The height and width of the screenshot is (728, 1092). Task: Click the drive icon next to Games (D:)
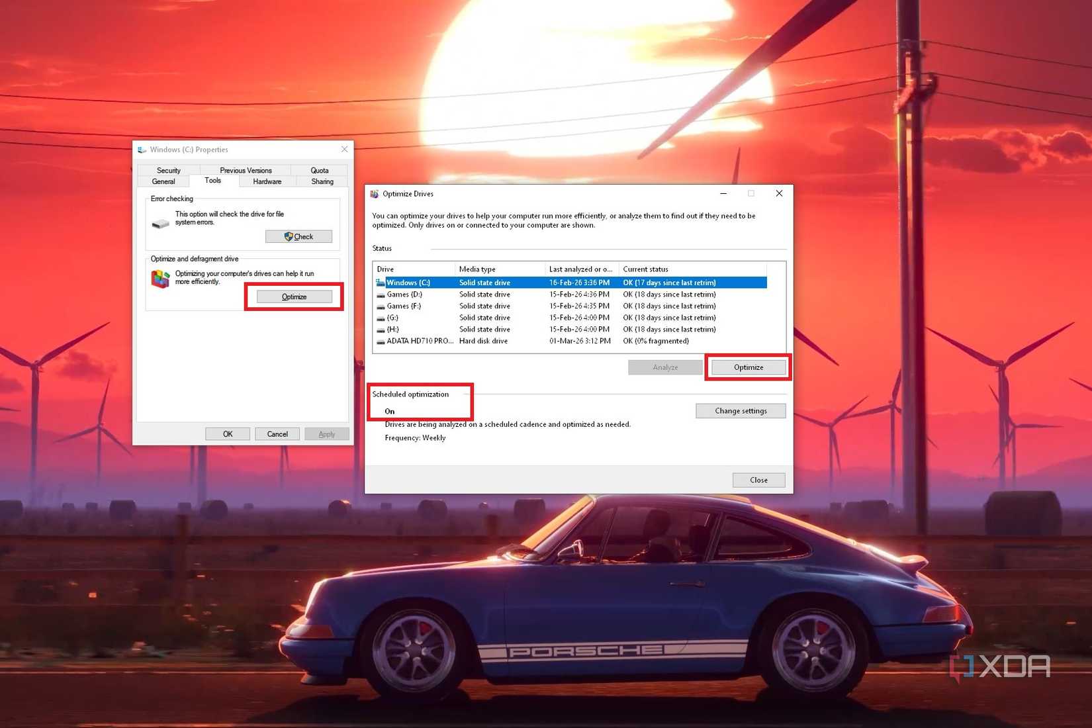(382, 294)
